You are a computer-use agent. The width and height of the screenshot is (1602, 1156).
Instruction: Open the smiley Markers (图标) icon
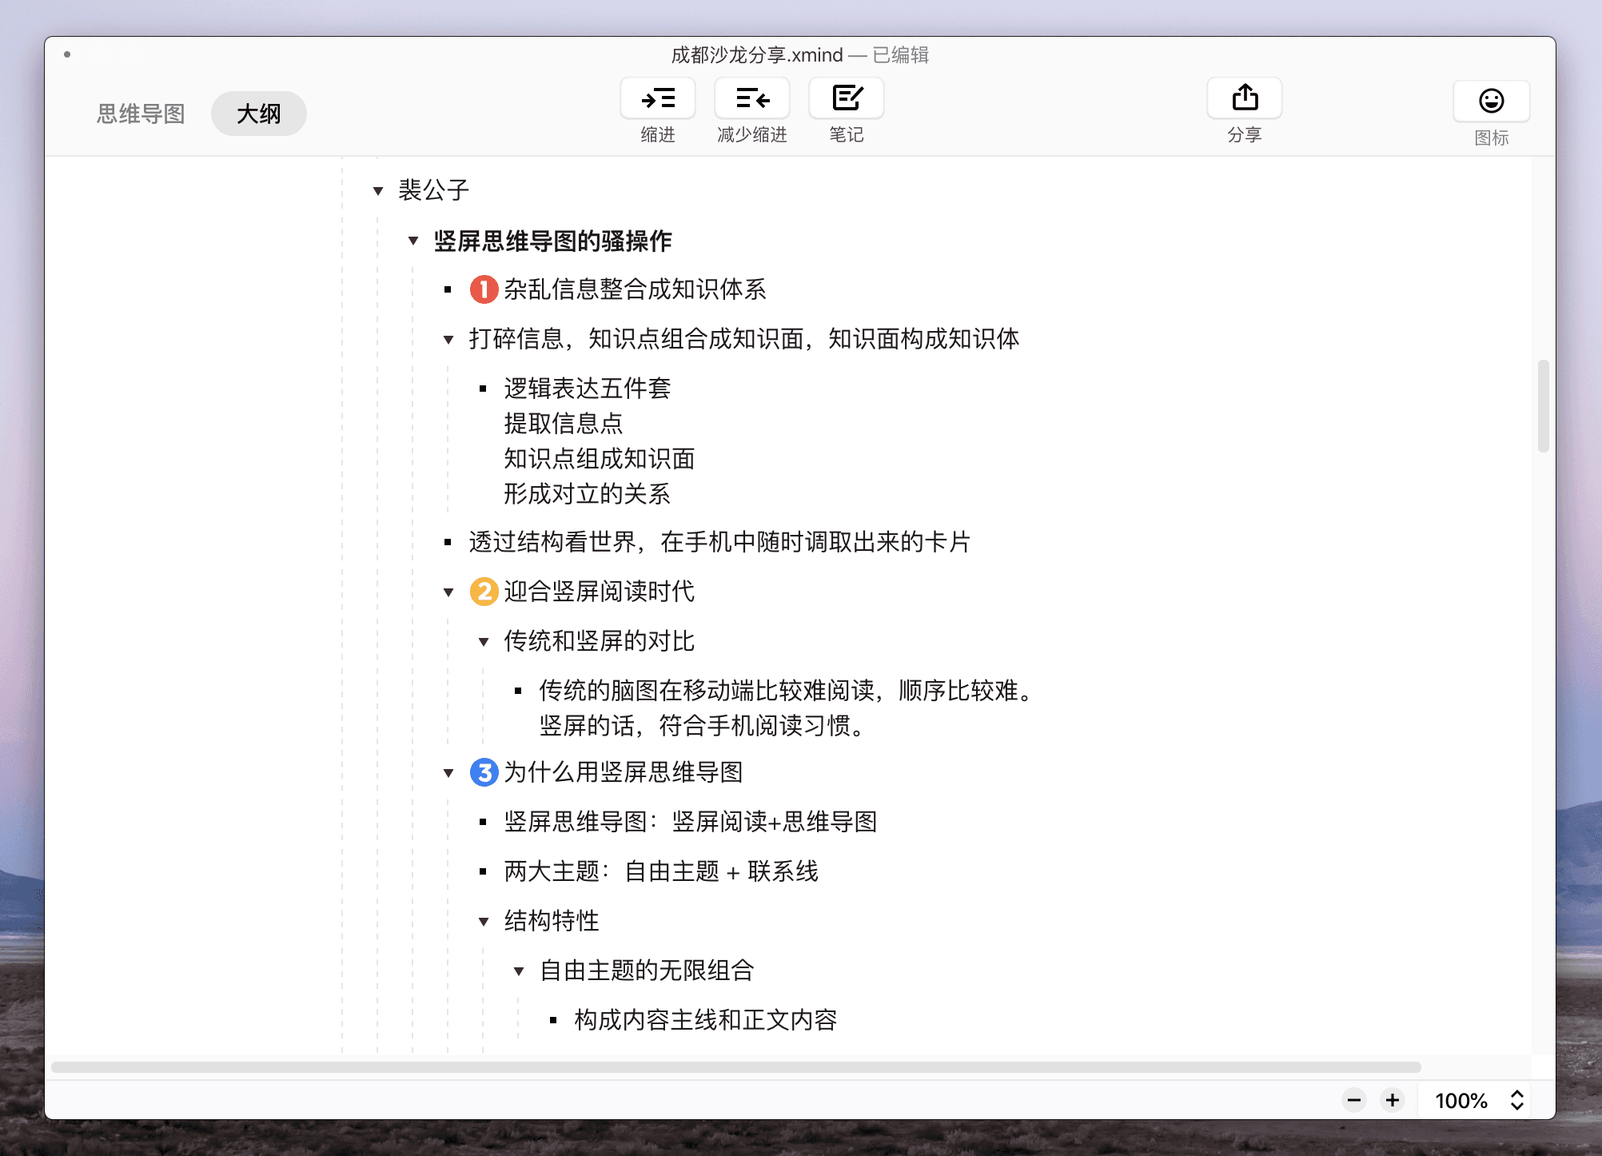[x=1490, y=102]
